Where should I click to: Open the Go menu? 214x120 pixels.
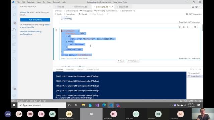[44, 2]
